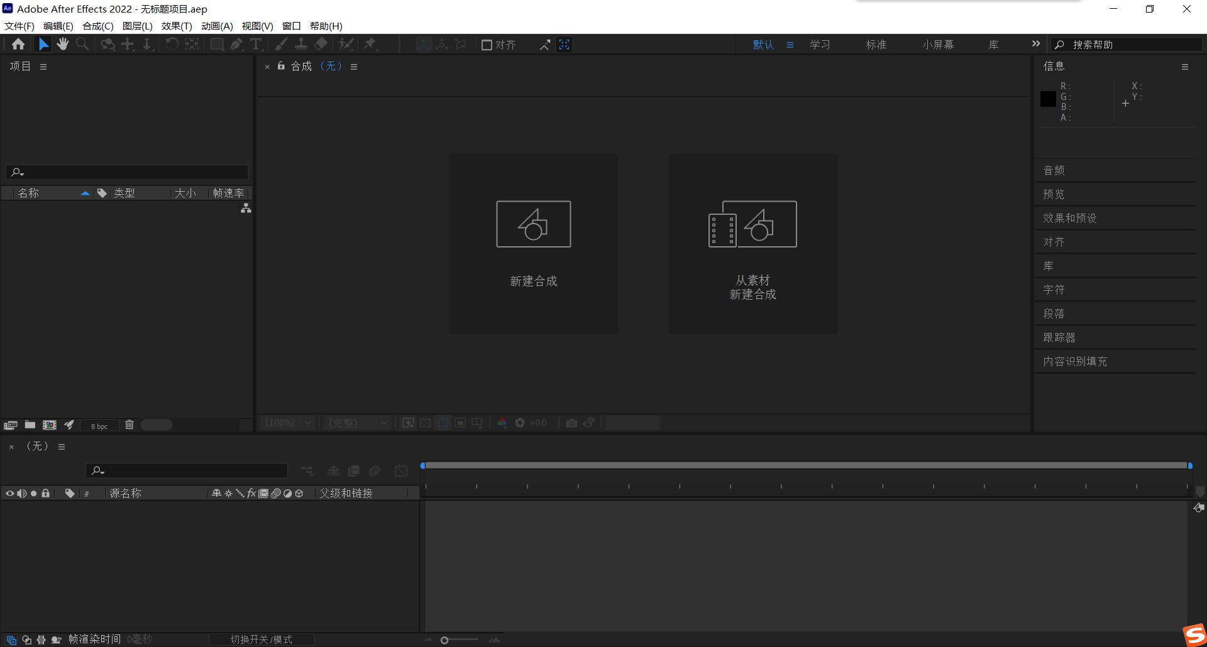The image size is (1207, 647).
Task: Click the Create Folder icon in Project panel
Action: pyautogui.click(x=30, y=425)
